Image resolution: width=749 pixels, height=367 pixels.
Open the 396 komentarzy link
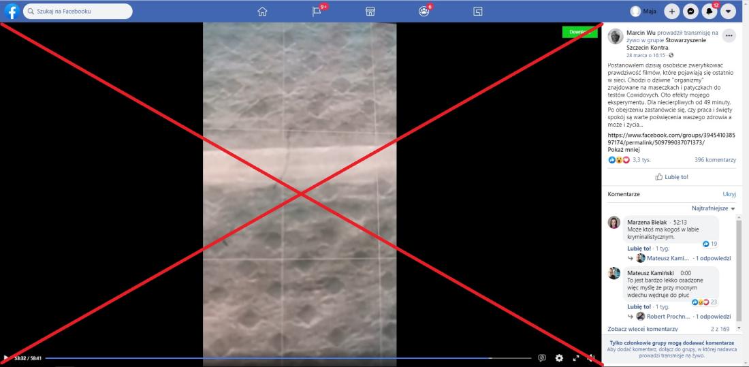click(x=715, y=160)
